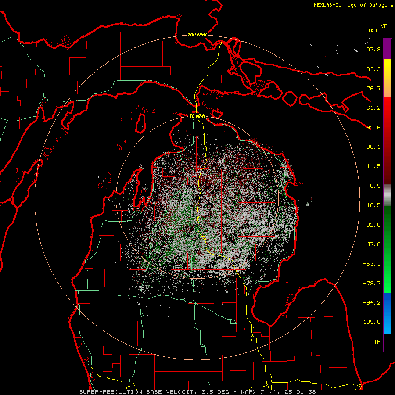Click the 30.1 legend value

tap(373, 147)
